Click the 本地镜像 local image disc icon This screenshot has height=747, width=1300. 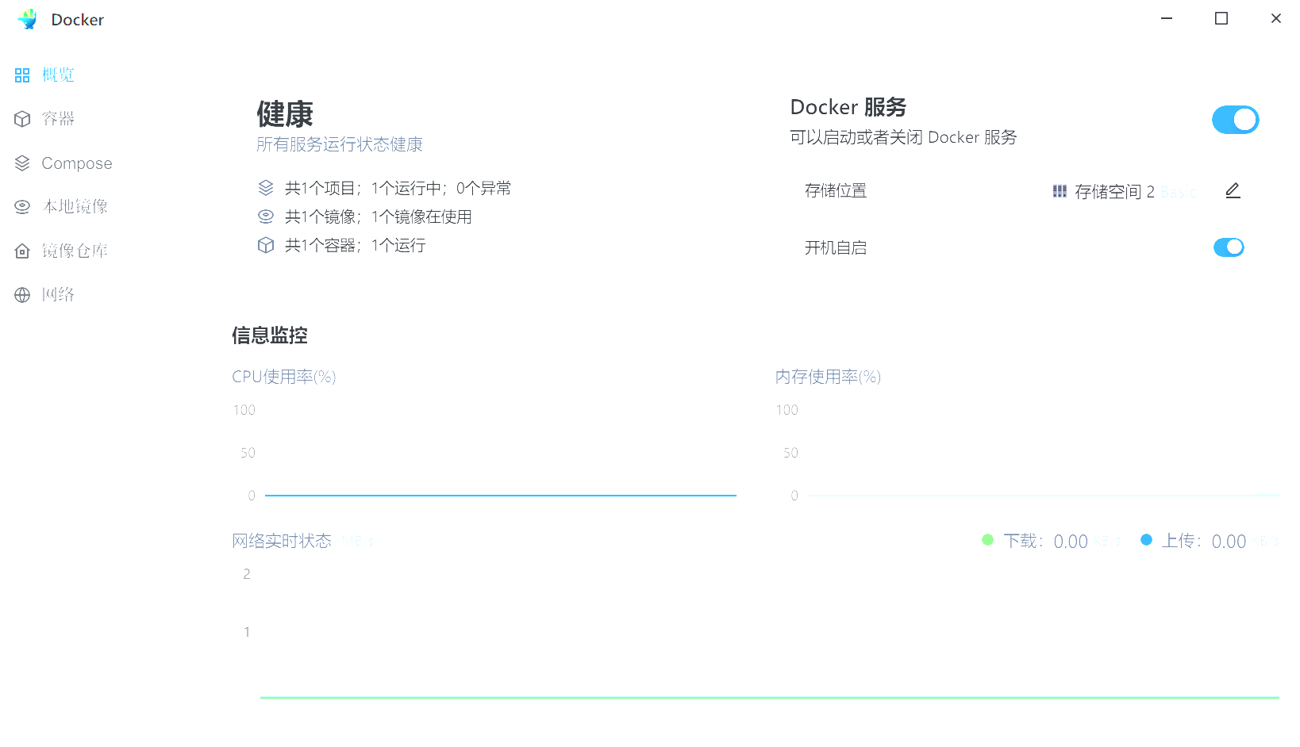pos(22,207)
